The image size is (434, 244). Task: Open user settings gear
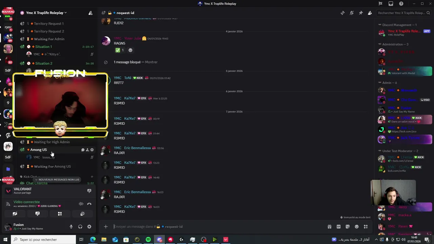tap(89, 227)
